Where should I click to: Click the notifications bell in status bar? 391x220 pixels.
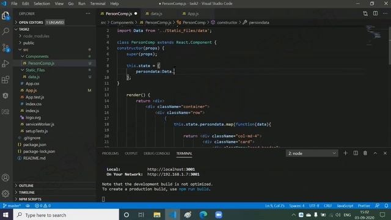point(386,206)
